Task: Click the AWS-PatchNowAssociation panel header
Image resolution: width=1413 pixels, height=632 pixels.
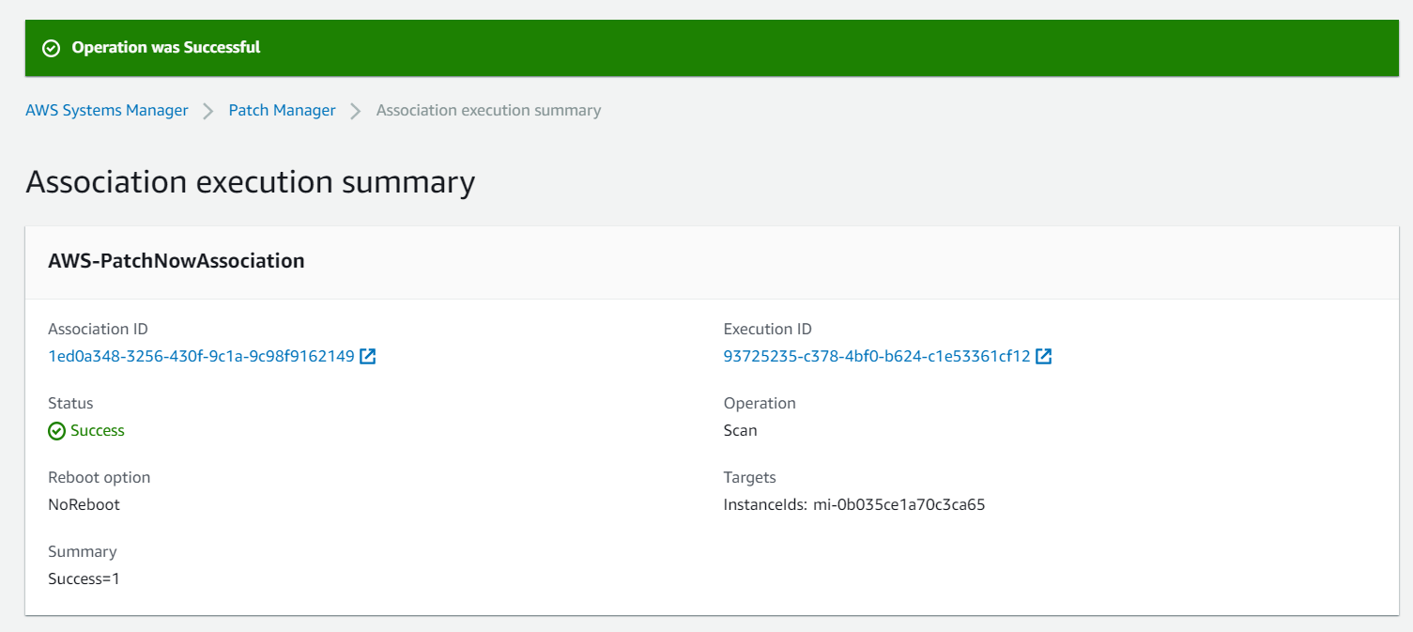Action: coord(177,260)
